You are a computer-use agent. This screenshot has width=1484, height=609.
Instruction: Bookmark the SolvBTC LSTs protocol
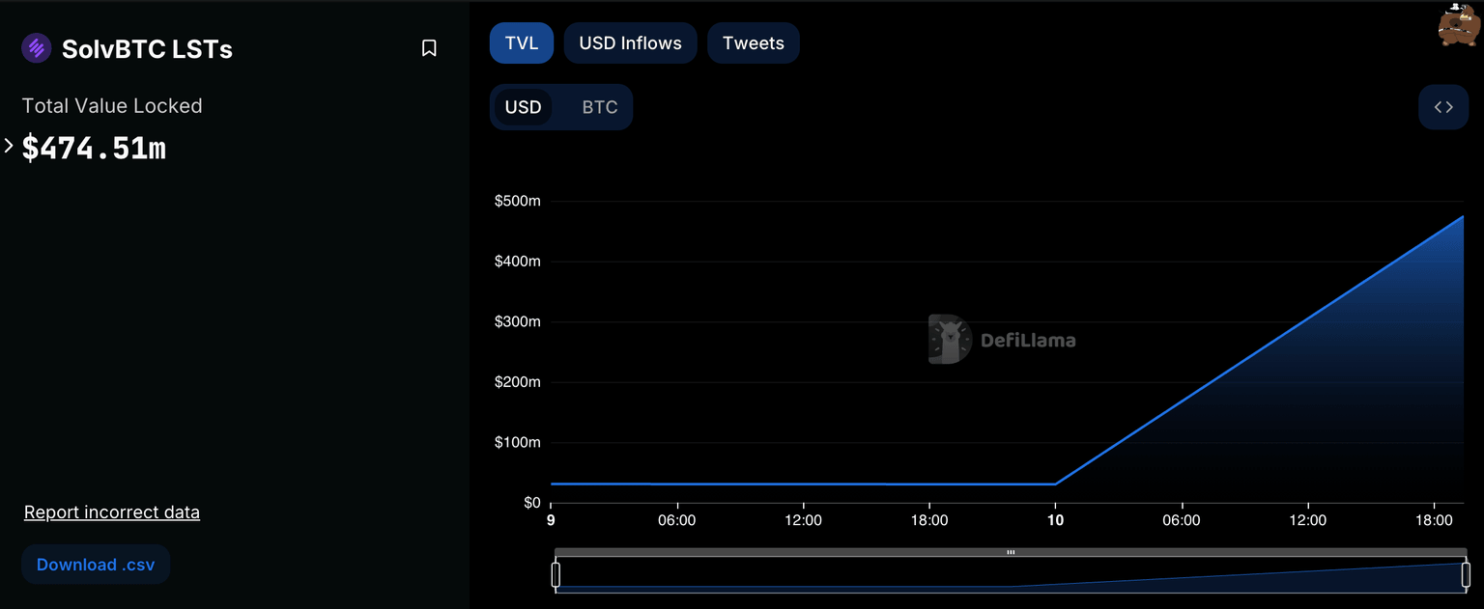point(429,48)
